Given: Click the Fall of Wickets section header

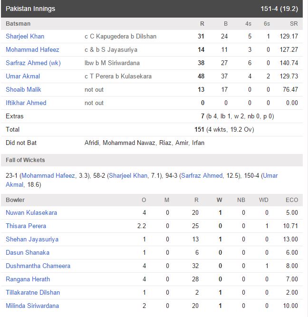Looking at the screenshot, I should [152, 160].
